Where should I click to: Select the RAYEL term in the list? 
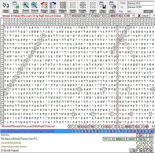5,135
